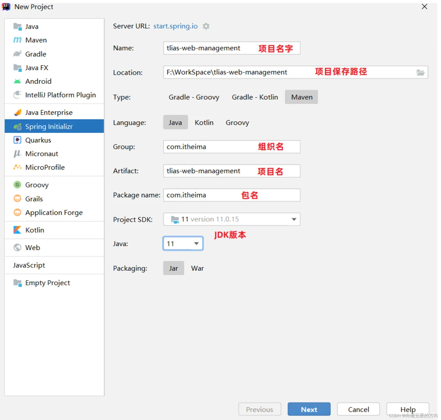
Task: Set language to Java
Action: click(x=175, y=123)
